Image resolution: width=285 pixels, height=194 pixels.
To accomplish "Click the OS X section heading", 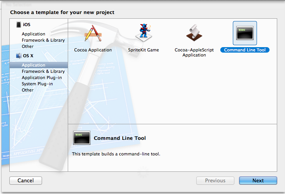I will [x=28, y=56].
